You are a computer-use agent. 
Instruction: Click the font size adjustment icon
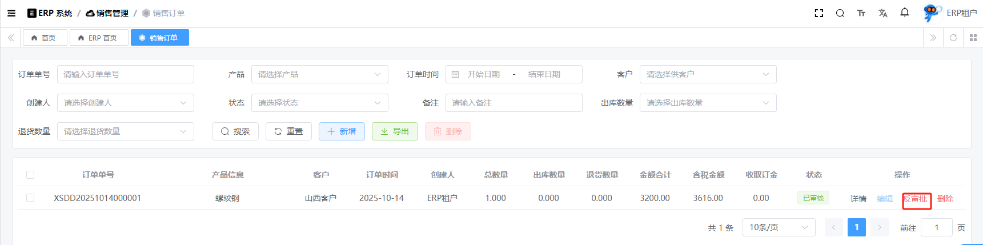pos(861,13)
